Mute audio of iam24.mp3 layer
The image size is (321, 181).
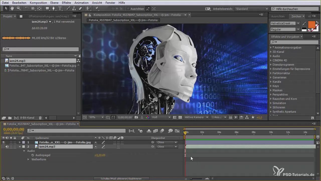coord(7,147)
